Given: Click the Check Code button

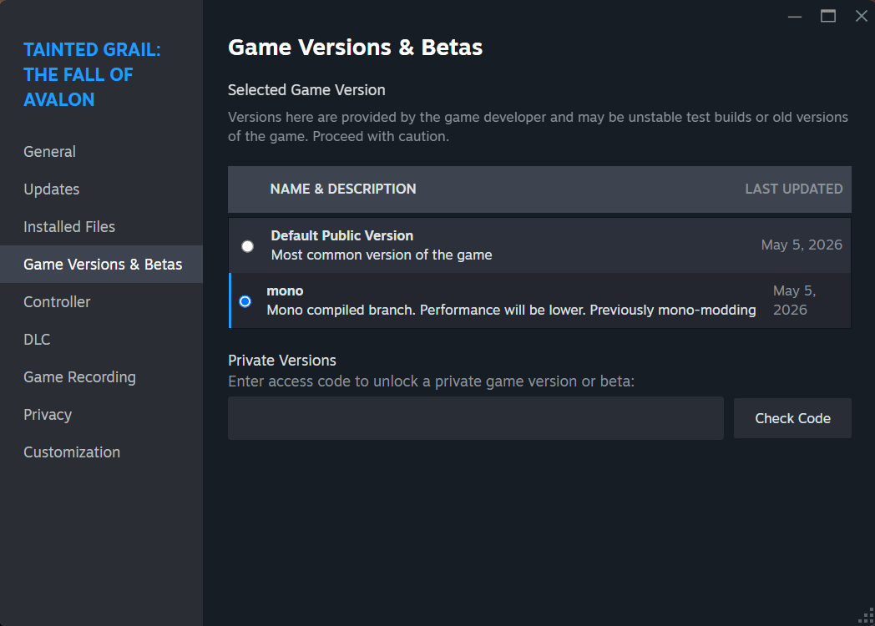Looking at the screenshot, I should [792, 418].
